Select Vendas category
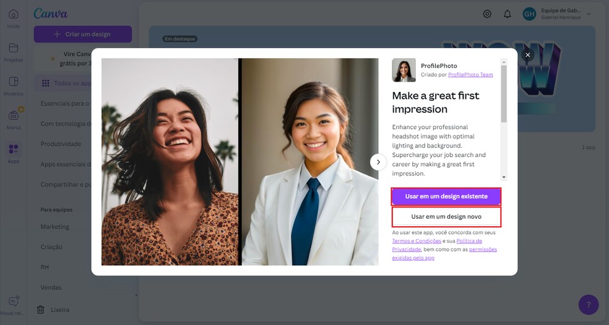The width and height of the screenshot is (609, 325). [51, 287]
